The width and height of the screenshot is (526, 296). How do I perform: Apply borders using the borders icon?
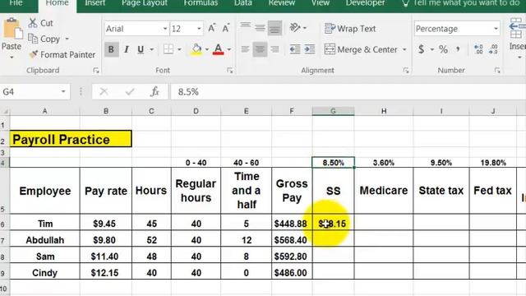pos(168,49)
